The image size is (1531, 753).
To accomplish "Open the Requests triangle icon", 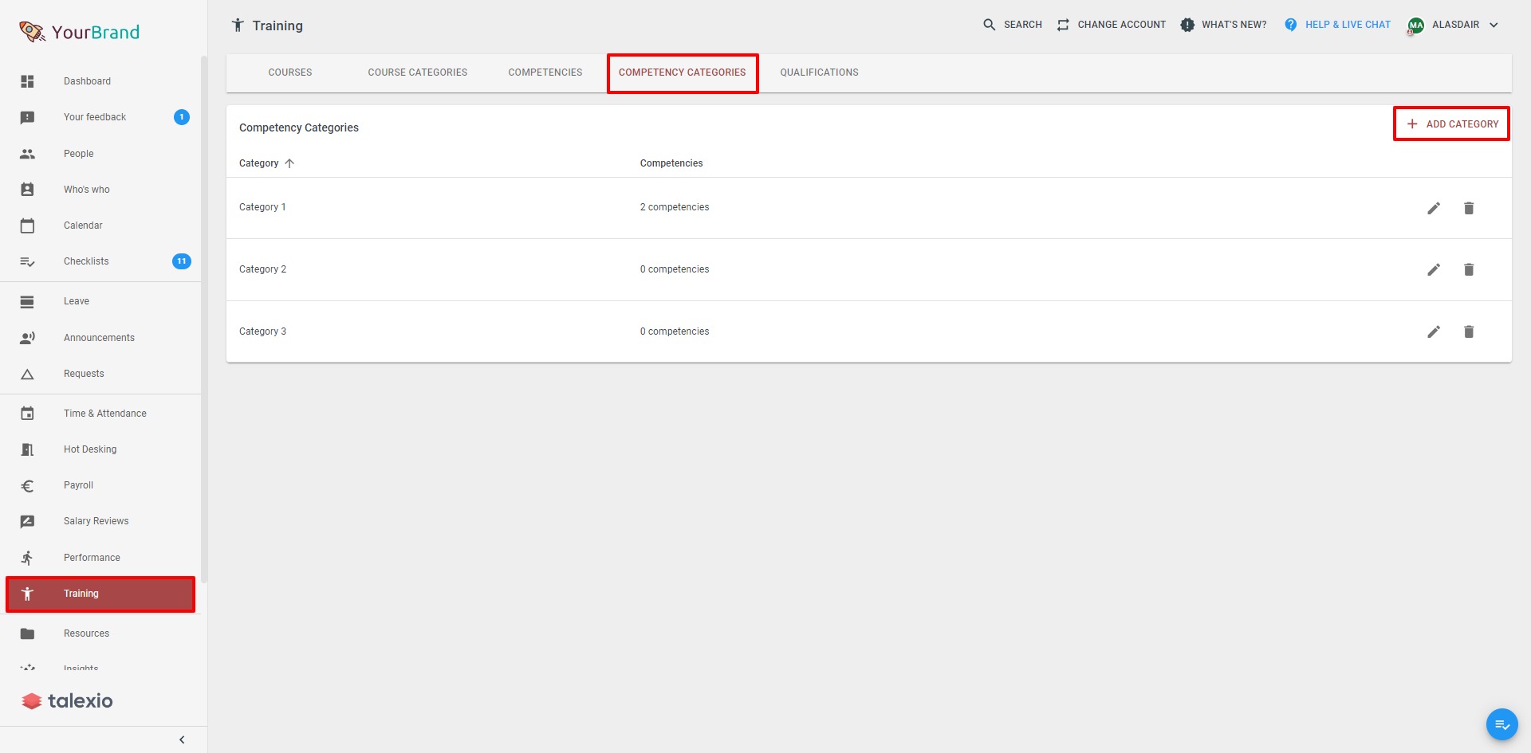I will tap(27, 374).
